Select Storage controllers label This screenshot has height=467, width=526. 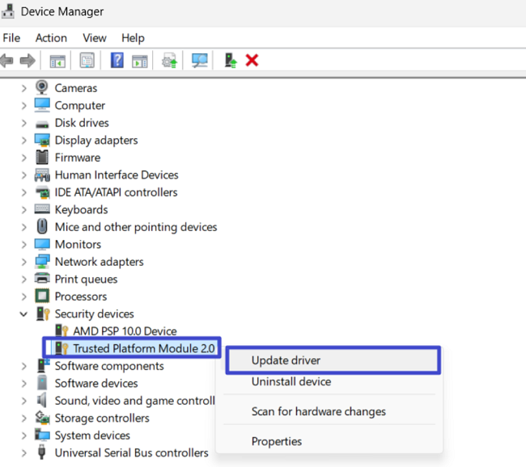click(102, 418)
